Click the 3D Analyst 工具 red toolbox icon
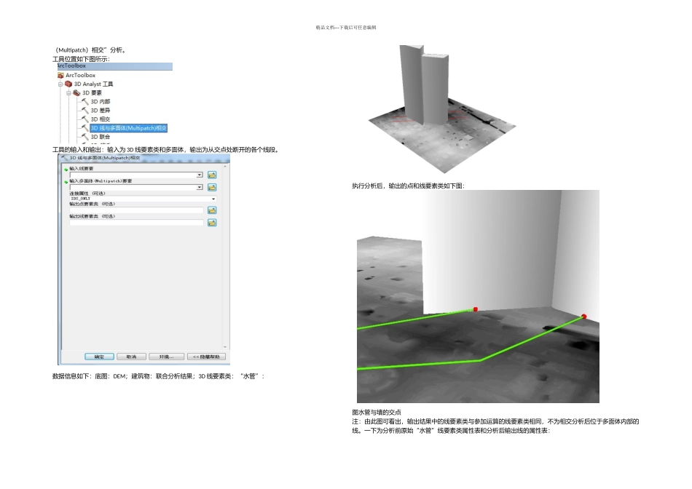 click(x=68, y=84)
